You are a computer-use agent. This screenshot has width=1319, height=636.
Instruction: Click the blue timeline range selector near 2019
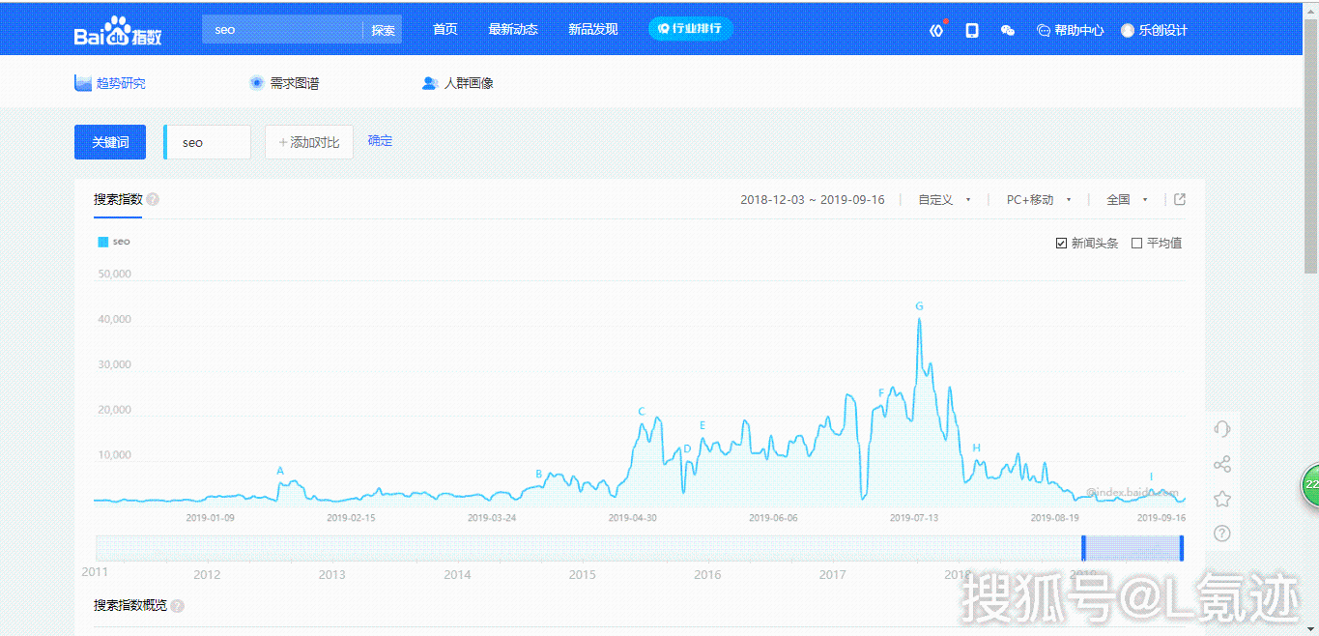tap(1133, 548)
